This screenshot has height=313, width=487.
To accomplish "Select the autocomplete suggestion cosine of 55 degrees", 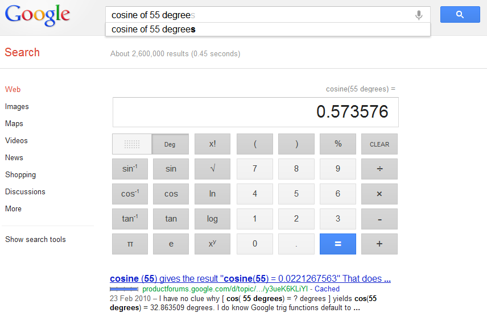I will click(x=268, y=30).
